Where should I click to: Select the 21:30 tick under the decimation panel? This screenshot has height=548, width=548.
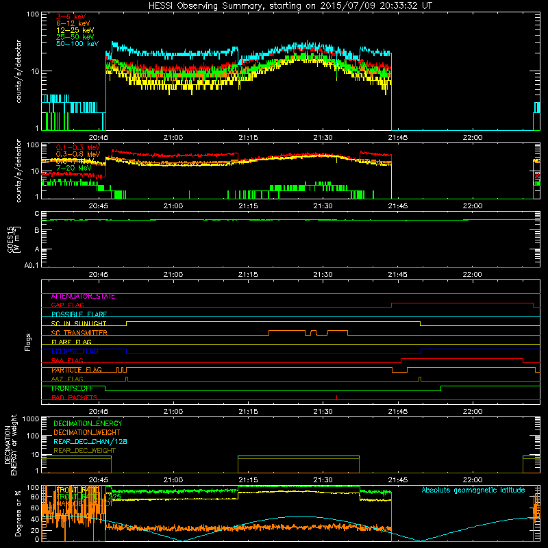tap(323, 480)
